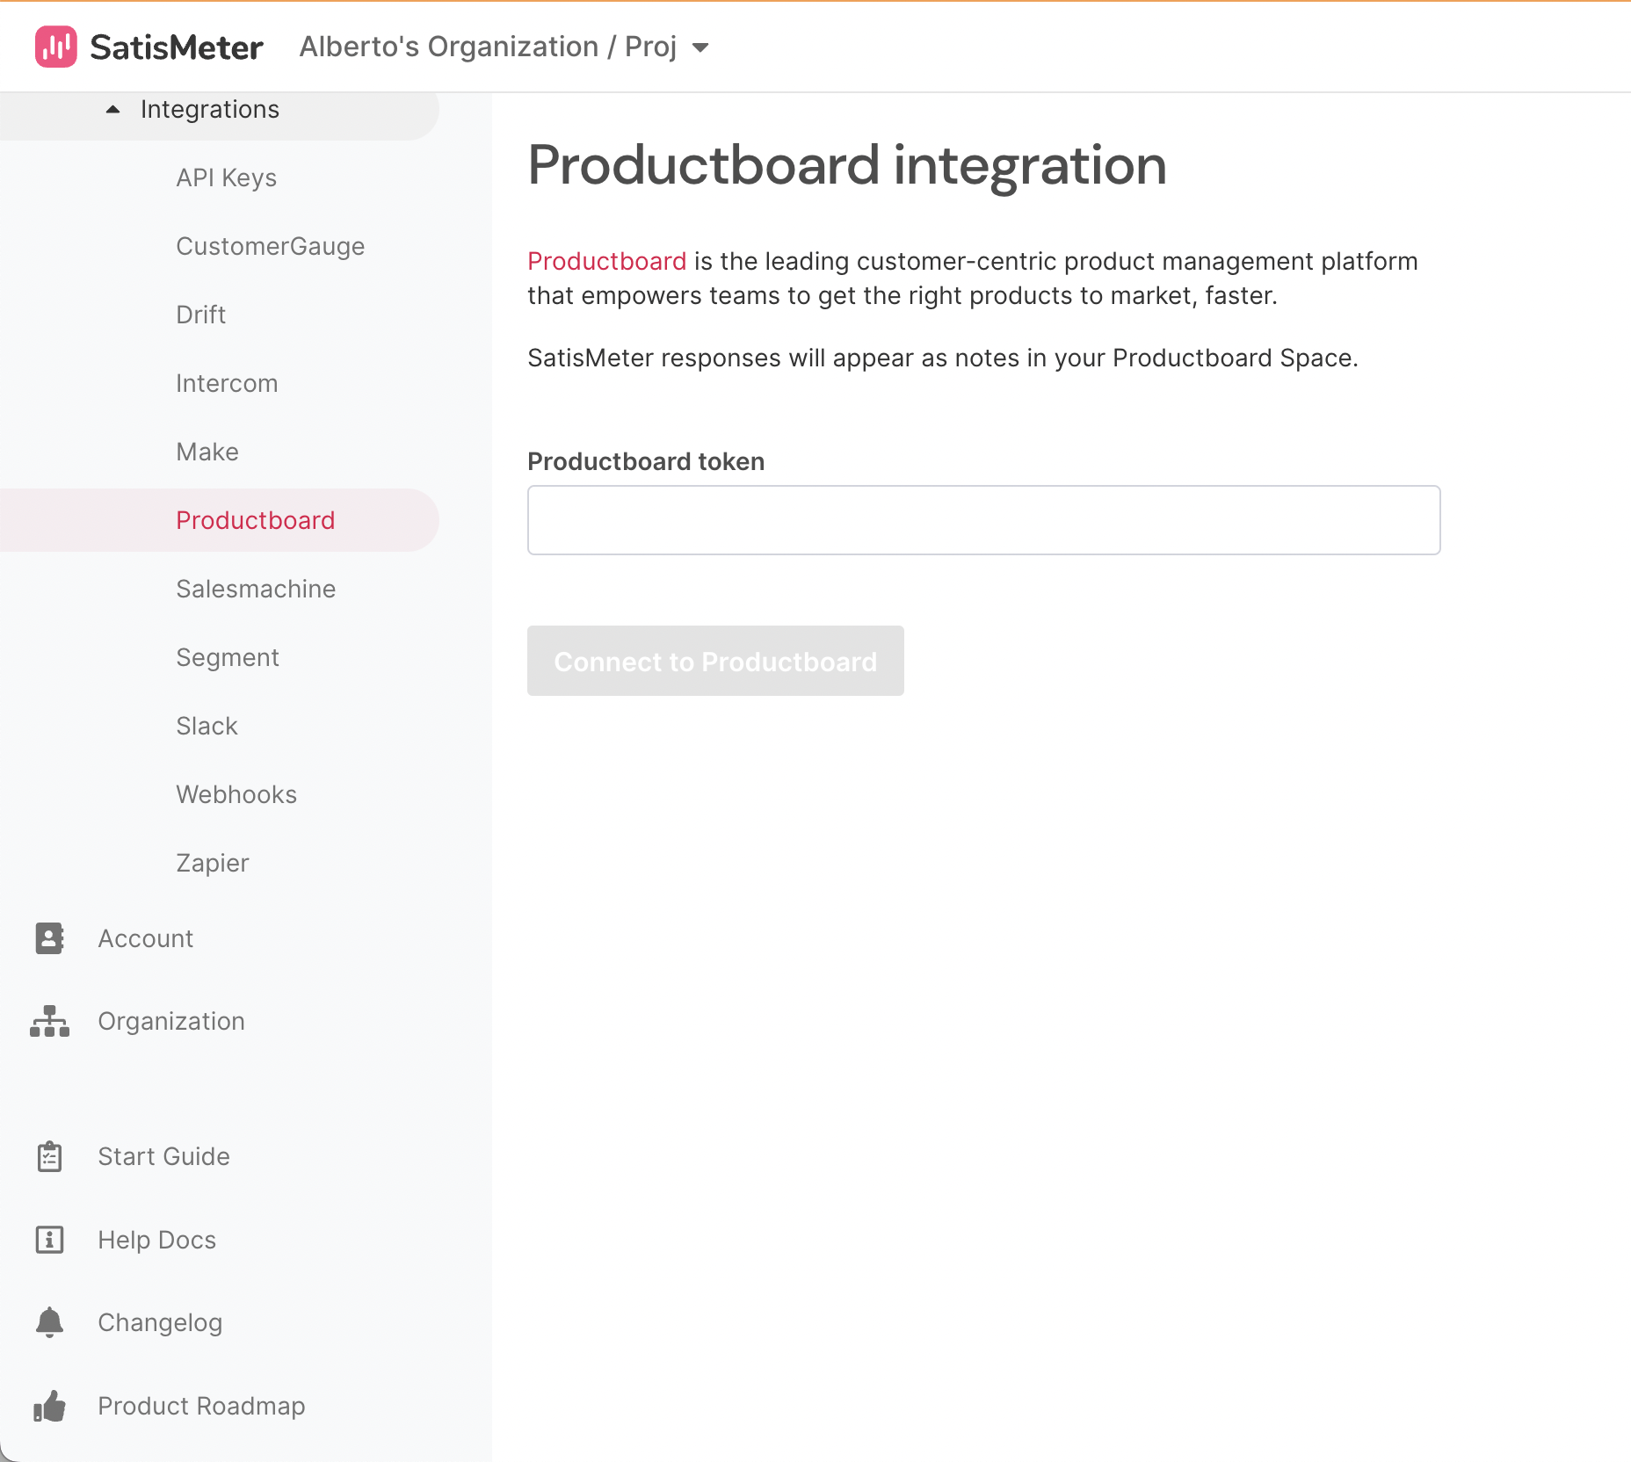This screenshot has width=1631, height=1462.
Task: Click the Connect to Productboard button
Action: point(714,661)
